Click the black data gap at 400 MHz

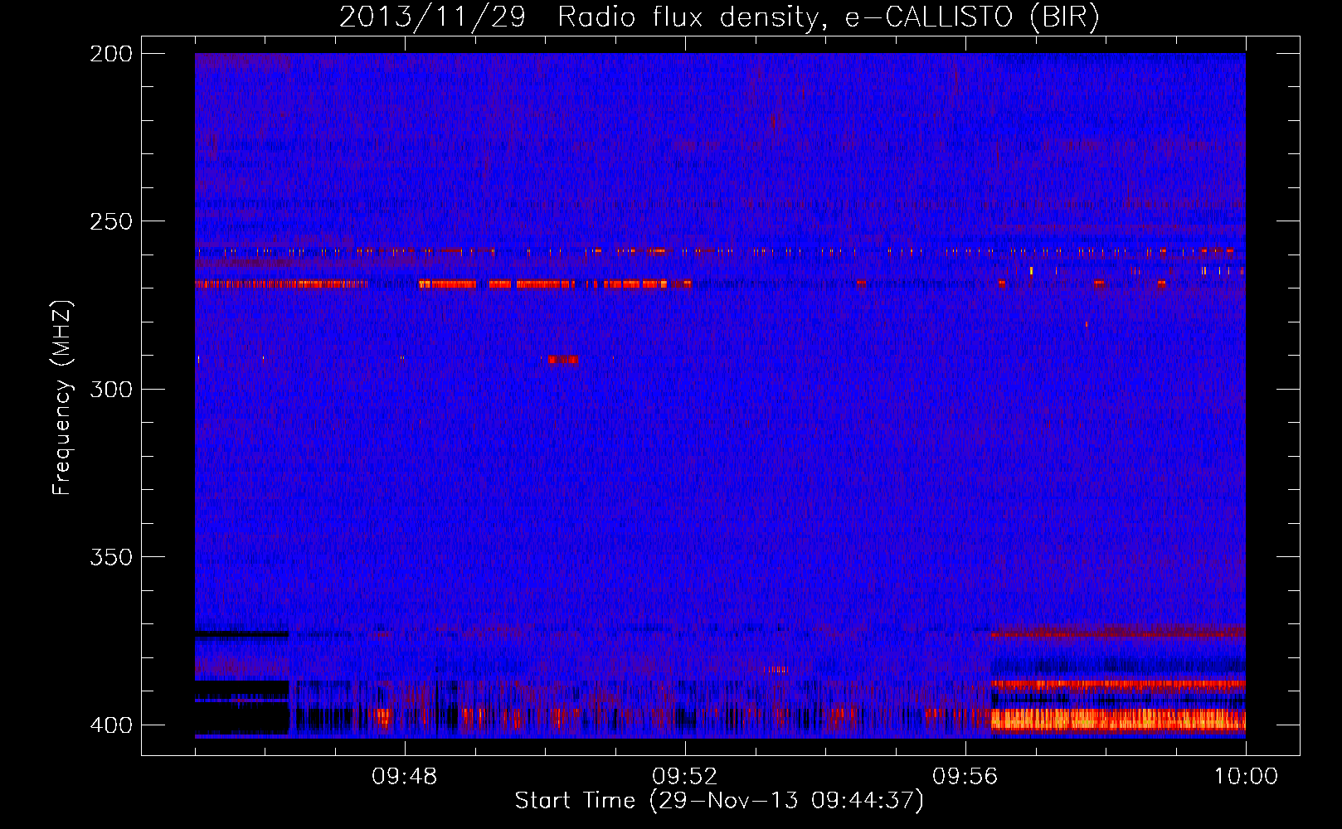[x=242, y=718]
